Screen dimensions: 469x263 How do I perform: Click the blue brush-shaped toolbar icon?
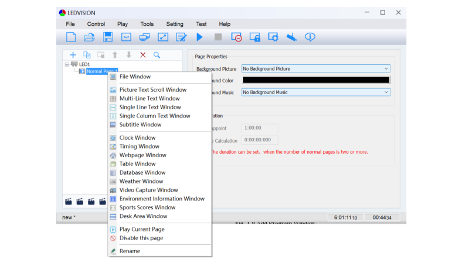291,37
